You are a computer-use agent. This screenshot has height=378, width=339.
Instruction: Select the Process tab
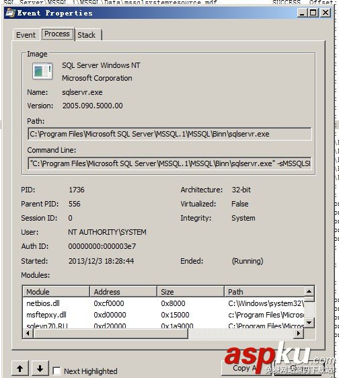[57, 34]
